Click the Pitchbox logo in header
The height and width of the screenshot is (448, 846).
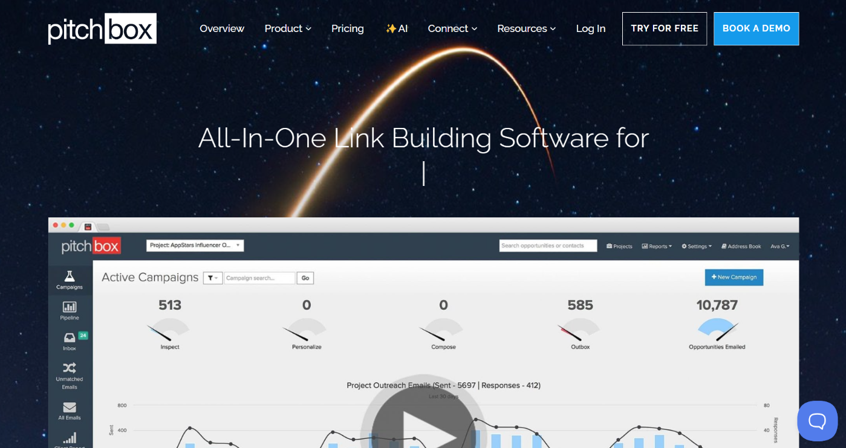(102, 28)
